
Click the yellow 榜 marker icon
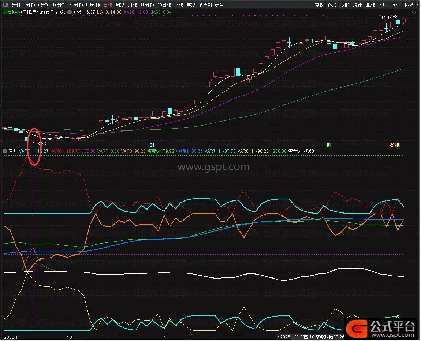[x=398, y=145]
